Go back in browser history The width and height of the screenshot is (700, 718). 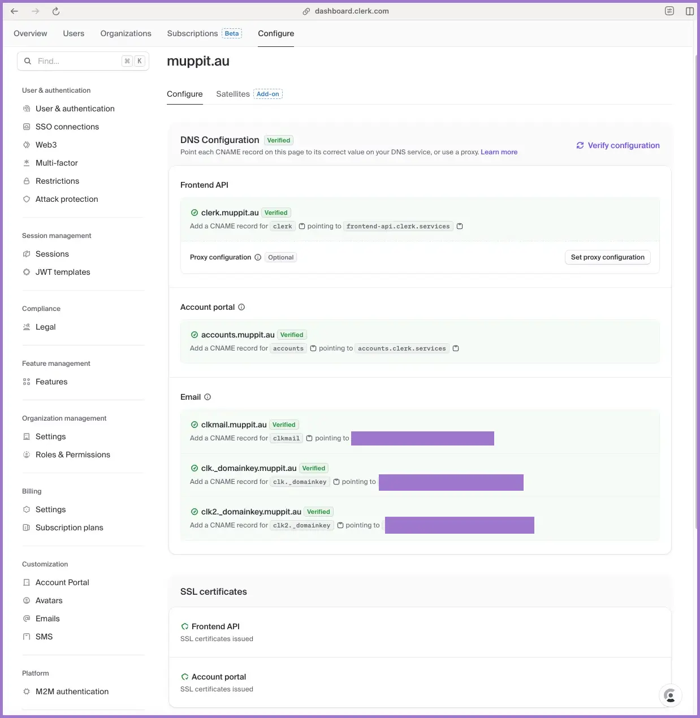[x=15, y=11]
